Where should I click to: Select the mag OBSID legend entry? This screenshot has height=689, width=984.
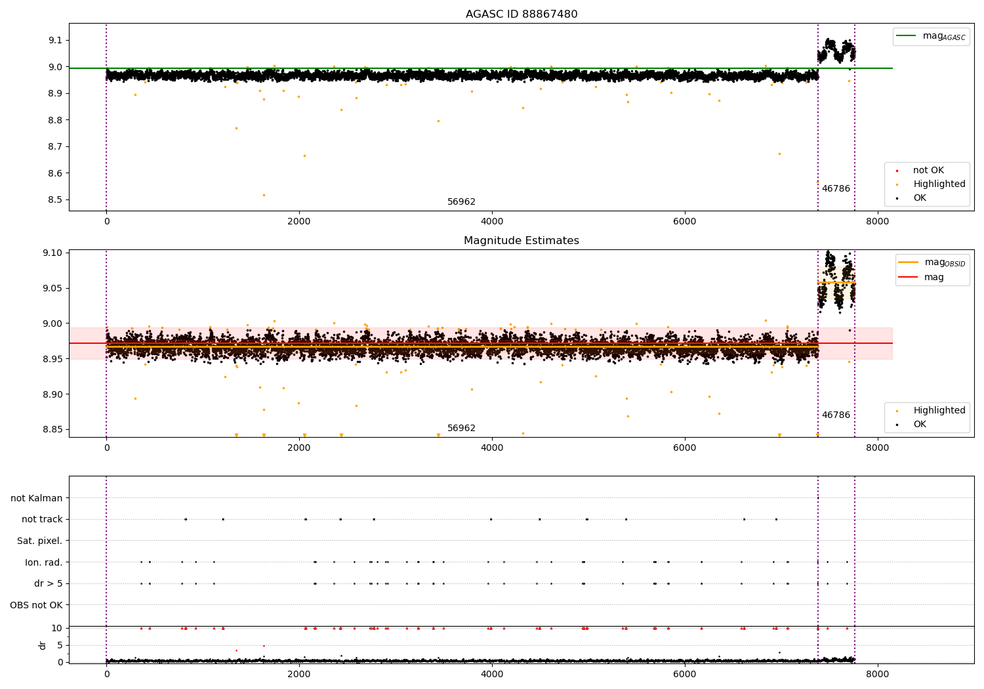(x=933, y=262)
